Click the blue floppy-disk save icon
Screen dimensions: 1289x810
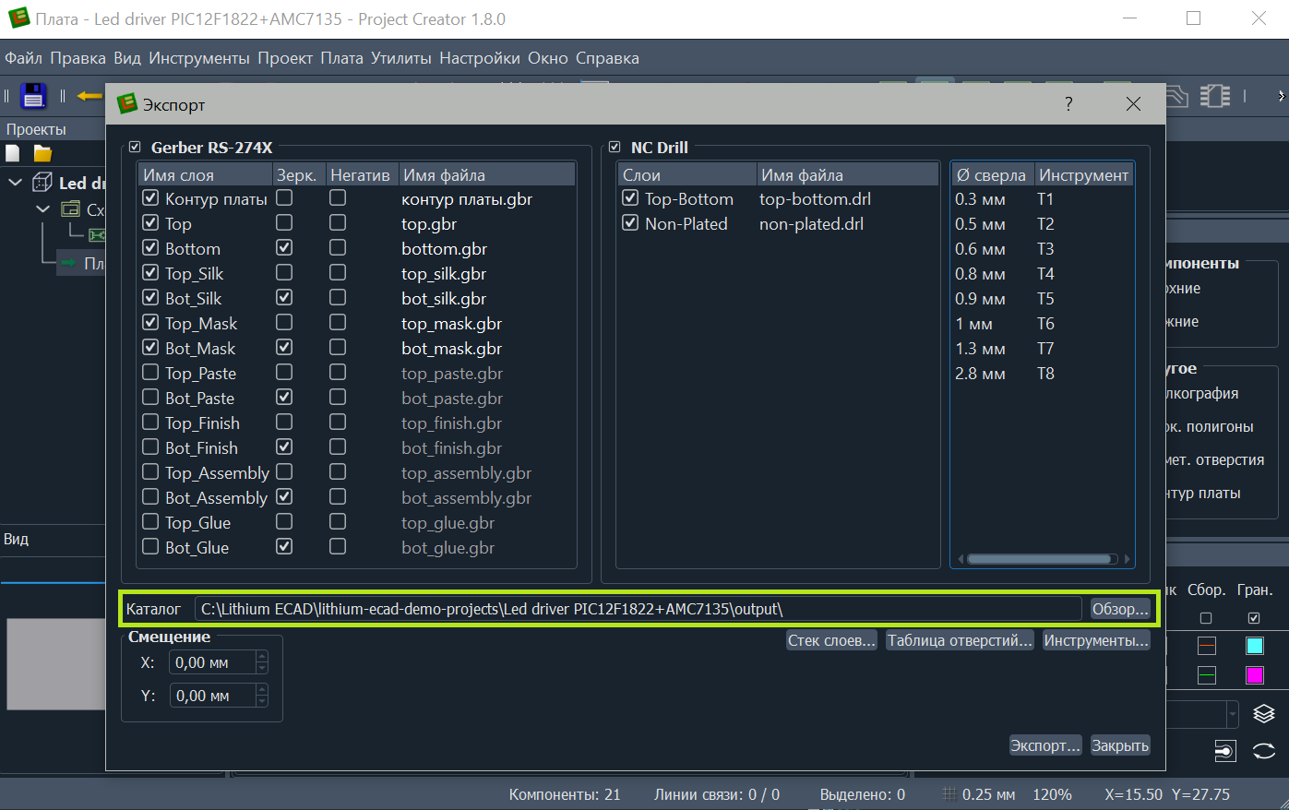[x=33, y=96]
